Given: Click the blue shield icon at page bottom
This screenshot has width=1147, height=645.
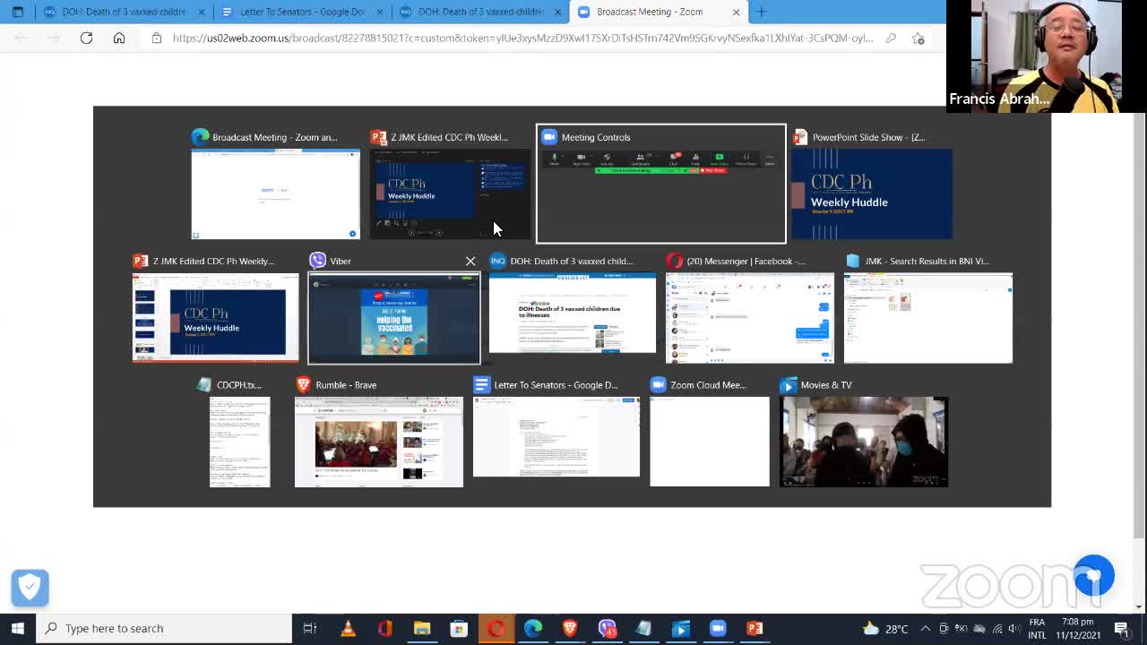Looking at the screenshot, I should tap(30, 588).
